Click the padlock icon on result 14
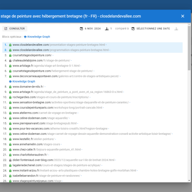 click(10, 118)
